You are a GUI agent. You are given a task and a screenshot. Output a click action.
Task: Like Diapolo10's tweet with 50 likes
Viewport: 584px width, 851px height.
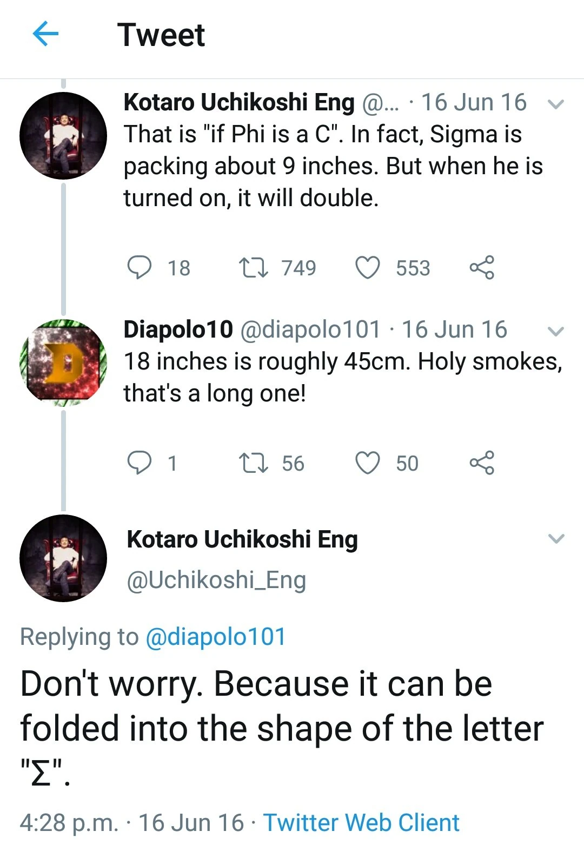368,463
